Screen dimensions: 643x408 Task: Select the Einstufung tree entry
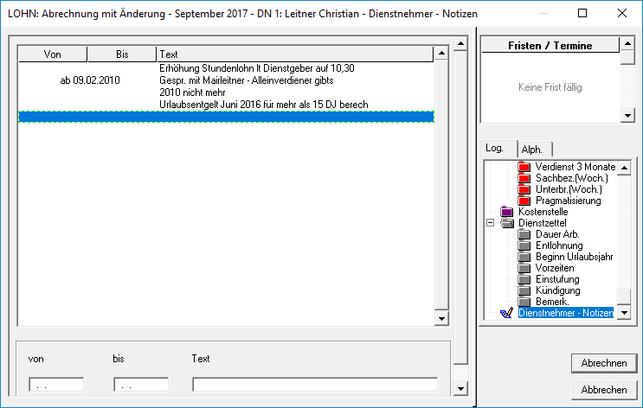click(557, 279)
